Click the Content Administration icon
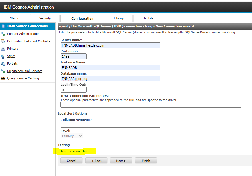The width and height of the screenshot is (252, 176). [x=3, y=34]
